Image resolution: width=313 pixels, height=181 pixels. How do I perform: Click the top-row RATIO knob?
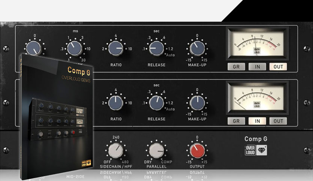pyautogui.click(x=116, y=49)
